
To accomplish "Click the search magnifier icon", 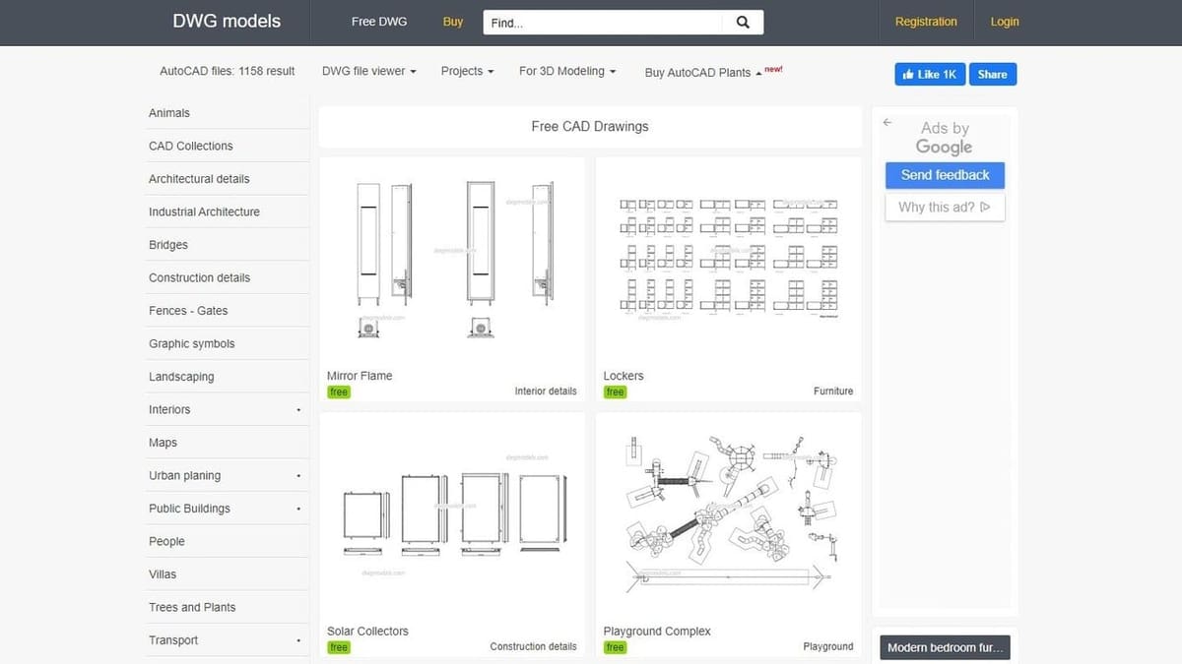I will pos(743,23).
